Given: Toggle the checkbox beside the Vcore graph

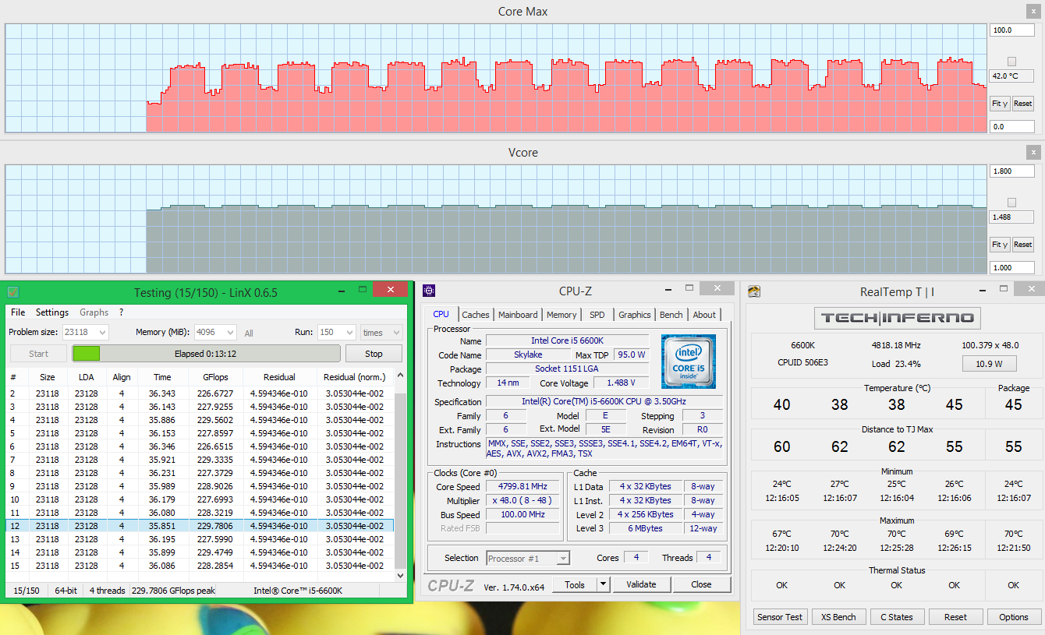Looking at the screenshot, I should pyautogui.click(x=1011, y=202).
